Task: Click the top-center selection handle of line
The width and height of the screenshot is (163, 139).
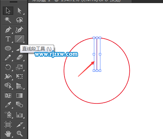Action: [97, 38]
